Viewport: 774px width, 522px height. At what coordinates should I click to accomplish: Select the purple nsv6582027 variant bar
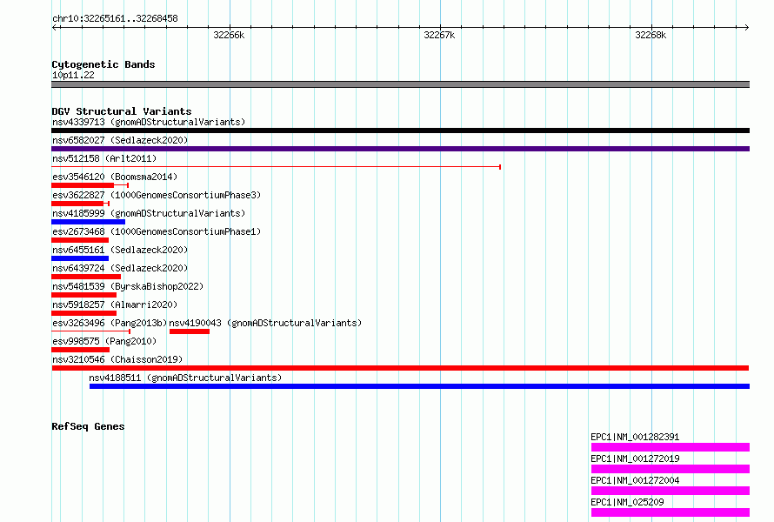[x=400, y=149]
